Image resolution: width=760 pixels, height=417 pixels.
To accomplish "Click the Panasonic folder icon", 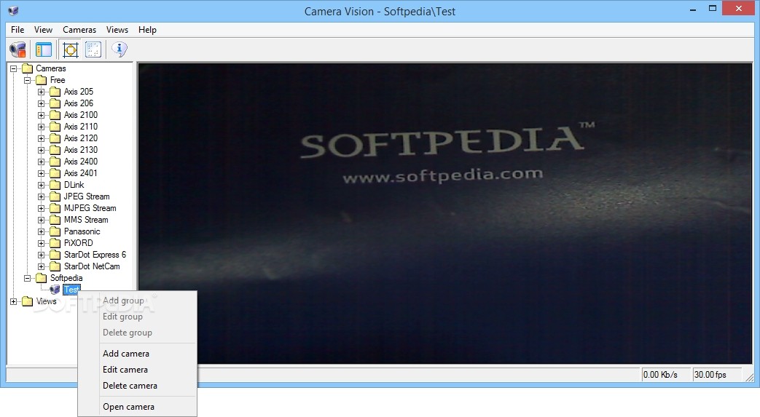I will click(55, 231).
